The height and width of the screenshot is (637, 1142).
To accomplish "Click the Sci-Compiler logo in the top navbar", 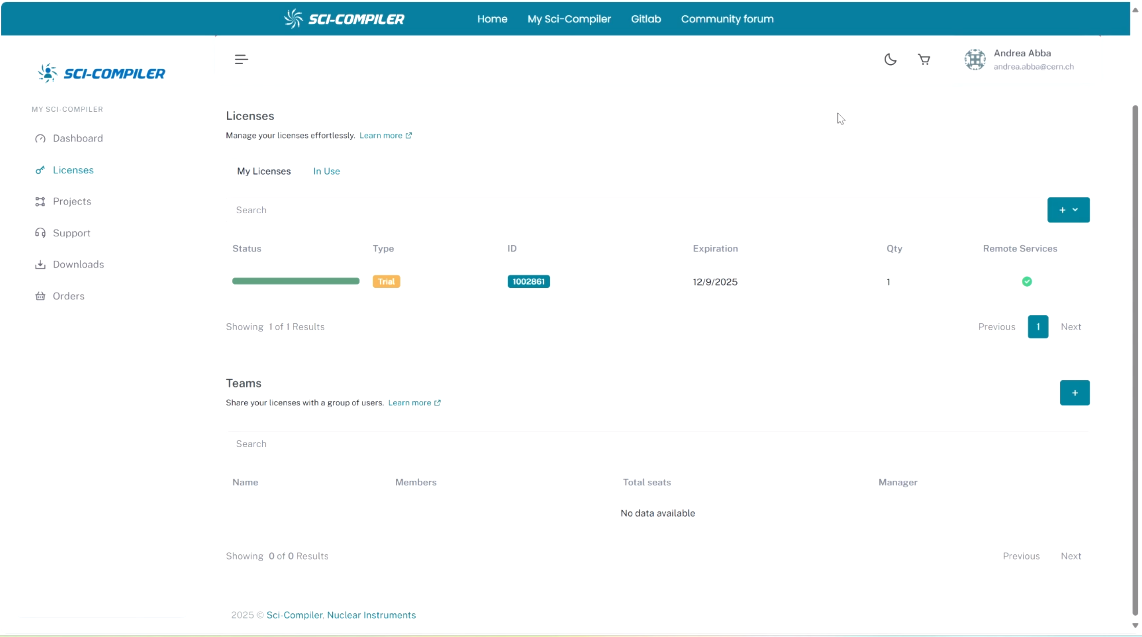I will pos(344,19).
